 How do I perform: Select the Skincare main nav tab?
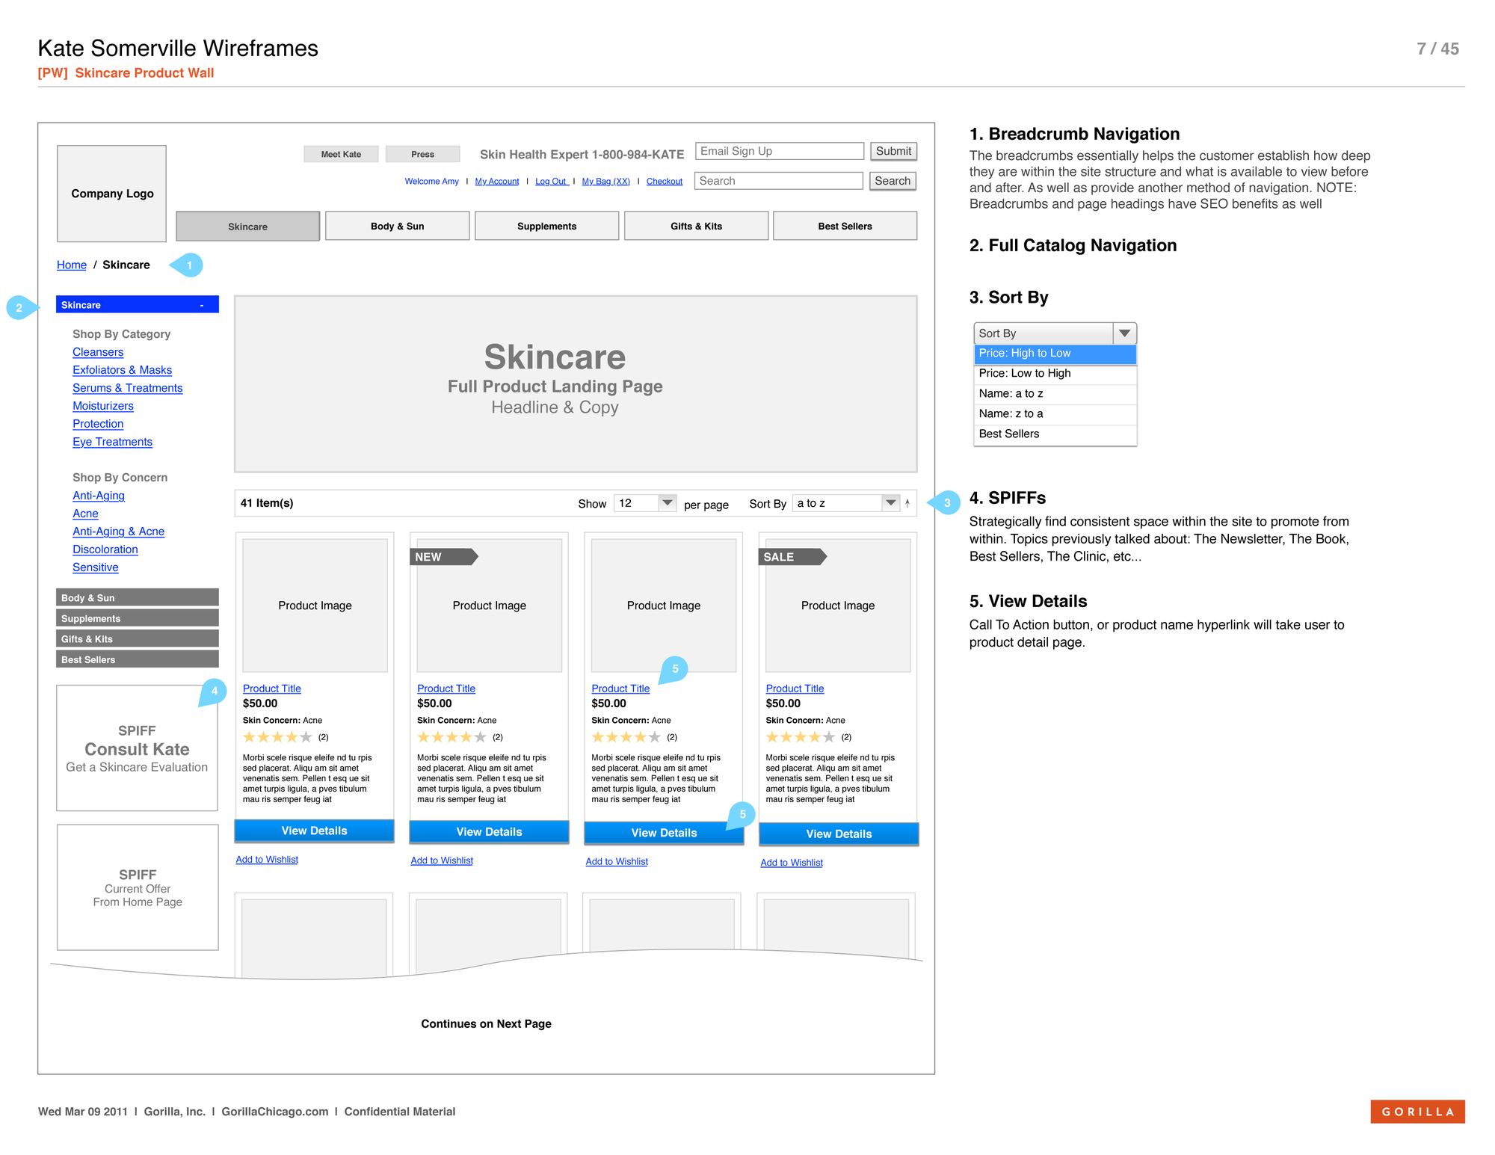pyautogui.click(x=247, y=227)
